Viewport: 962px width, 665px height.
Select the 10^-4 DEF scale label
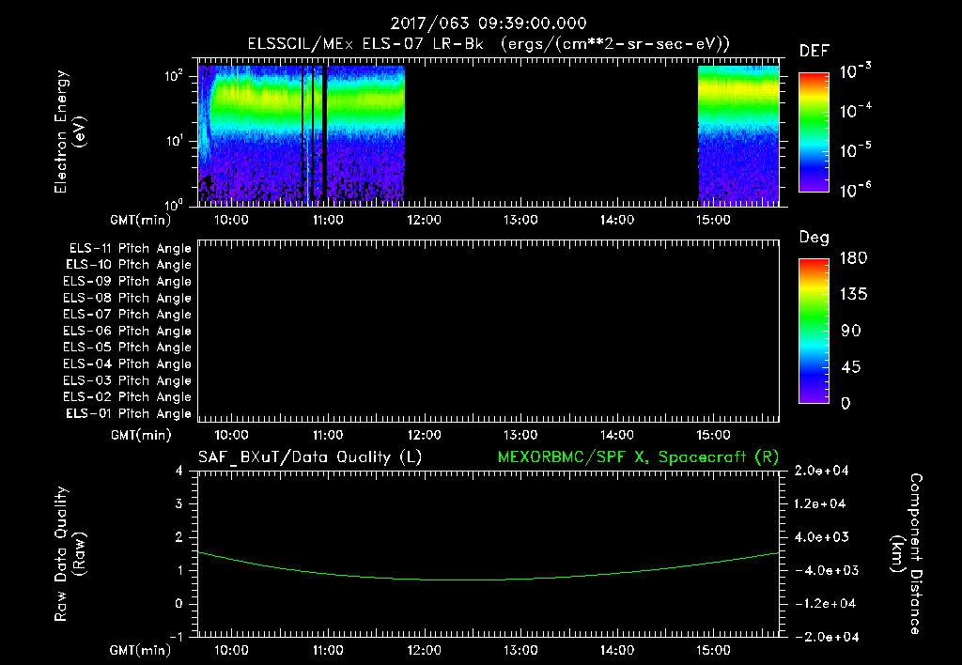(x=855, y=111)
